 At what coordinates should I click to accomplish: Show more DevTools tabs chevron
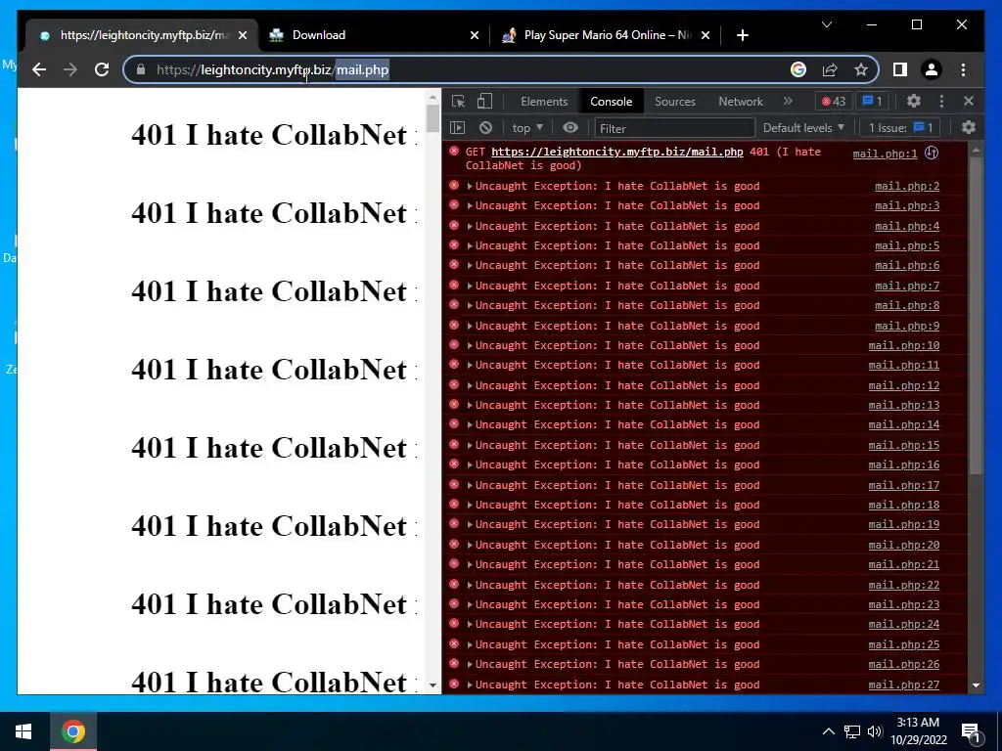[788, 101]
